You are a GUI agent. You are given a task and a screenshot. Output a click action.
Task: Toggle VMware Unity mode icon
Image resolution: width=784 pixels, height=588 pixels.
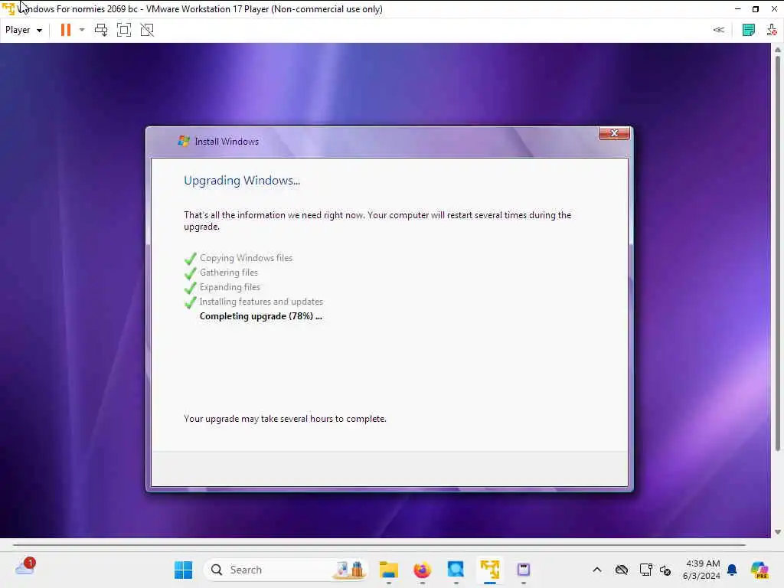click(147, 30)
